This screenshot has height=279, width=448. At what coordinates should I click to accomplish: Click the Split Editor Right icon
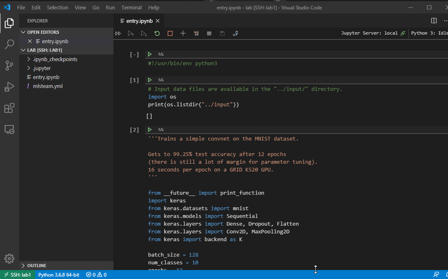pyautogui.click(x=433, y=21)
